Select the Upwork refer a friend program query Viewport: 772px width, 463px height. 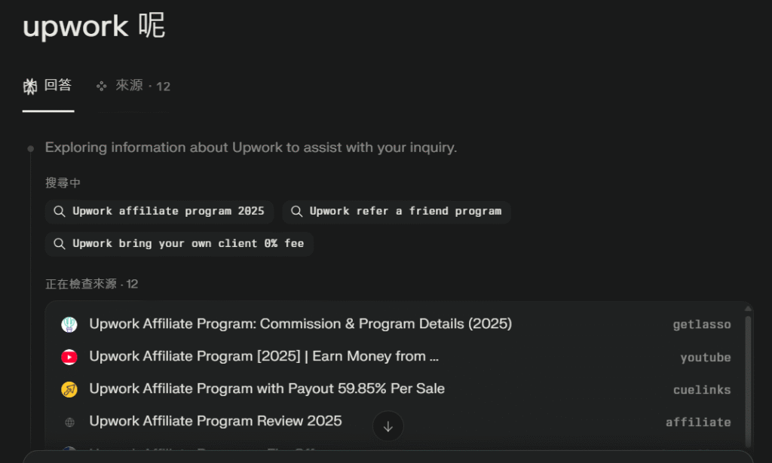click(x=405, y=212)
